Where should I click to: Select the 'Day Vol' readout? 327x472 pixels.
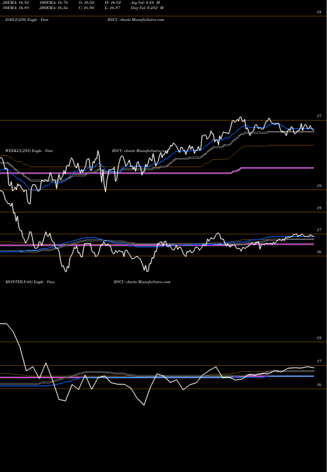147,8
